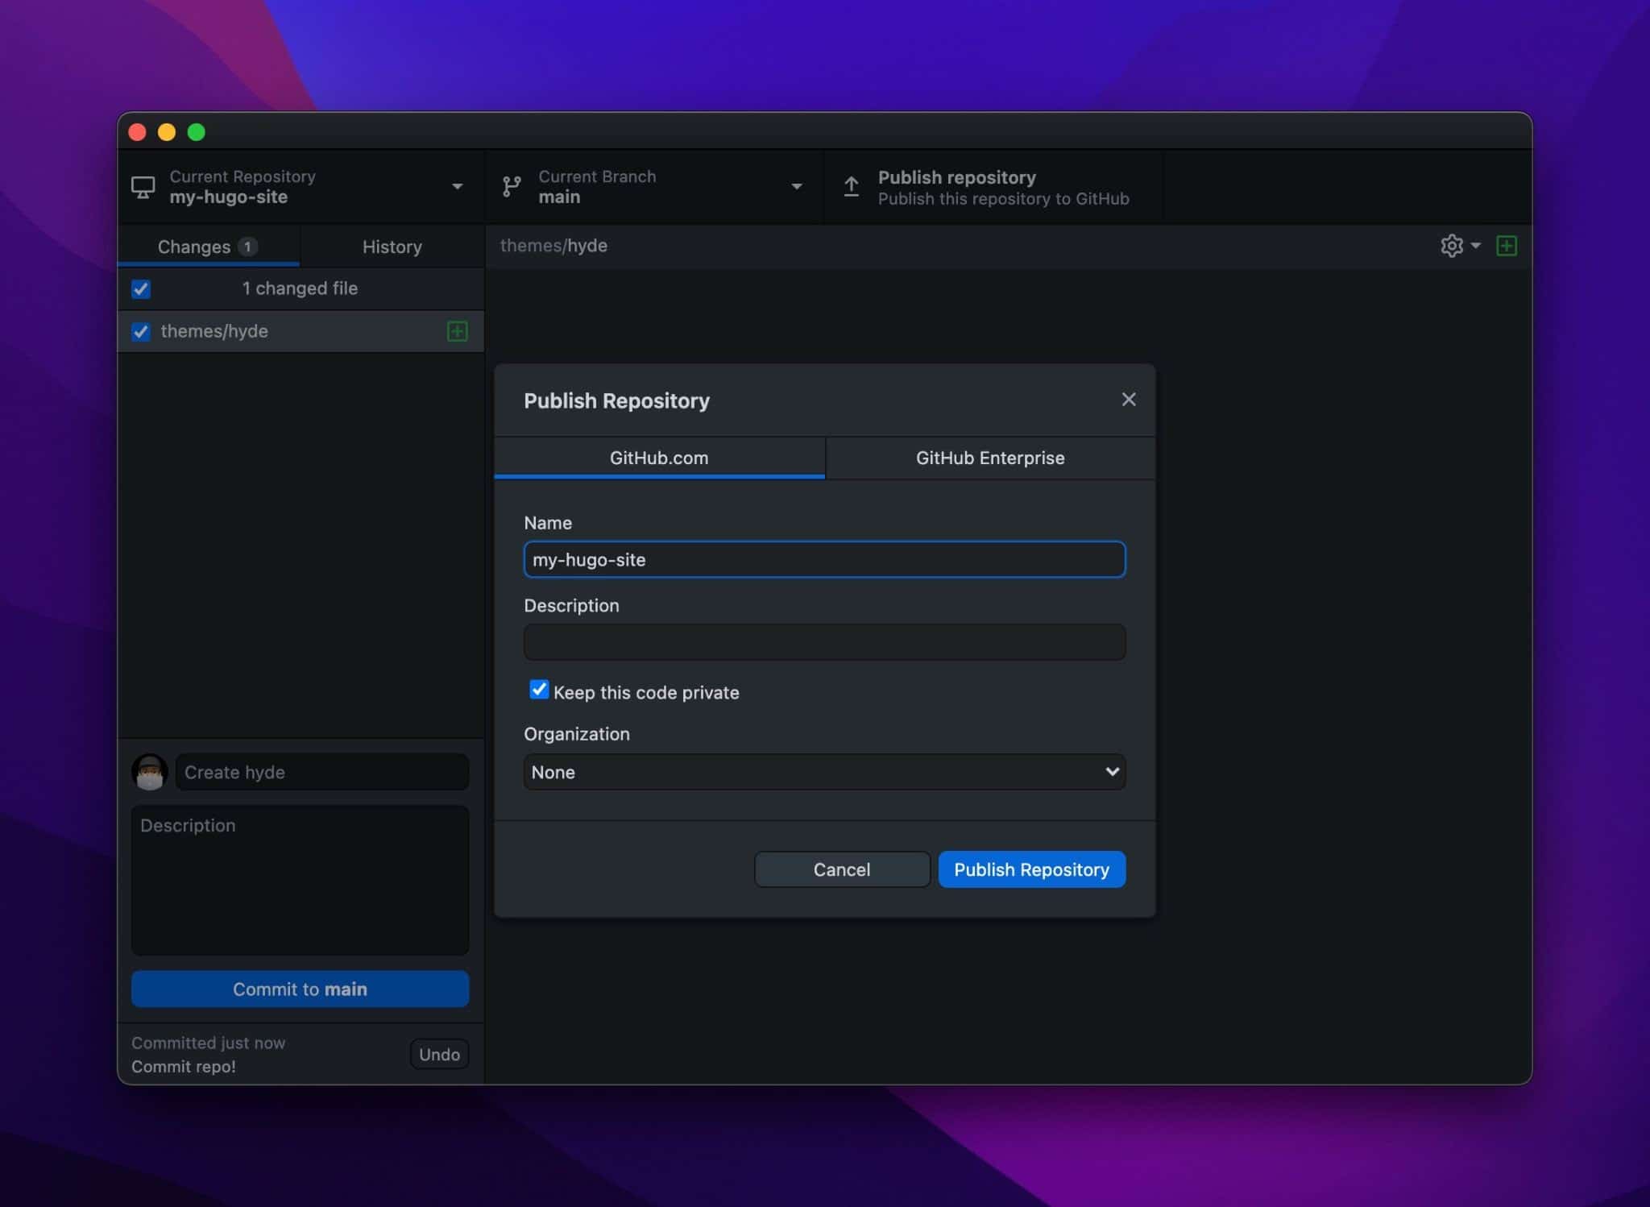Click the repository icon next to Current Repository
The height and width of the screenshot is (1207, 1650).
tap(143, 187)
